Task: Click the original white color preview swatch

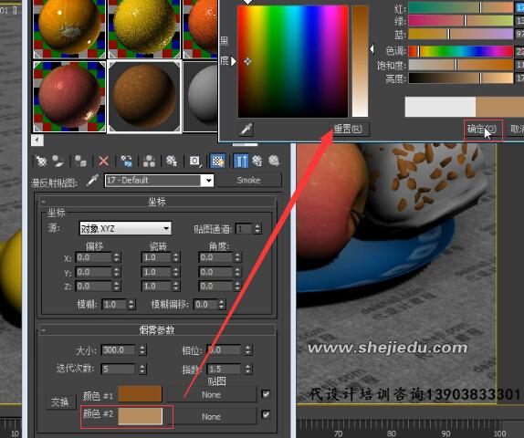Action: point(440,107)
